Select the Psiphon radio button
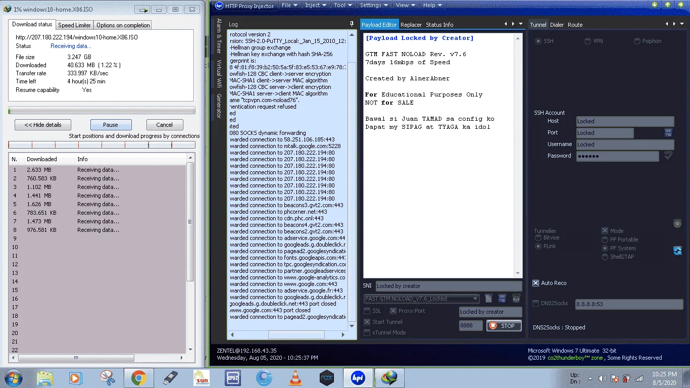This screenshot has width=690, height=388. tap(637, 41)
